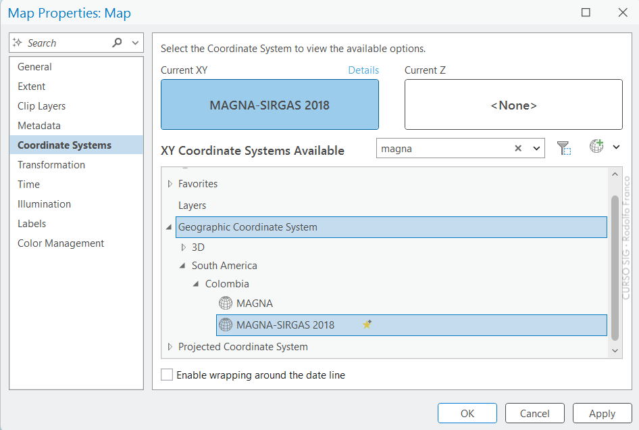Clear the magna search text with X
Screen dimensions: 639x430
point(518,149)
